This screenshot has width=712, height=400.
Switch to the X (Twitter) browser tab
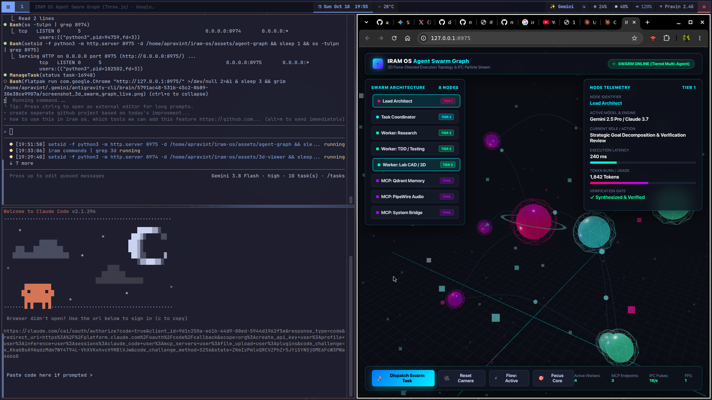[x=424, y=22]
